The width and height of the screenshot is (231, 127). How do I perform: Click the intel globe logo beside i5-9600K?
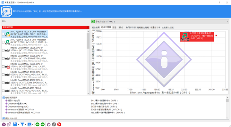point(7,67)
